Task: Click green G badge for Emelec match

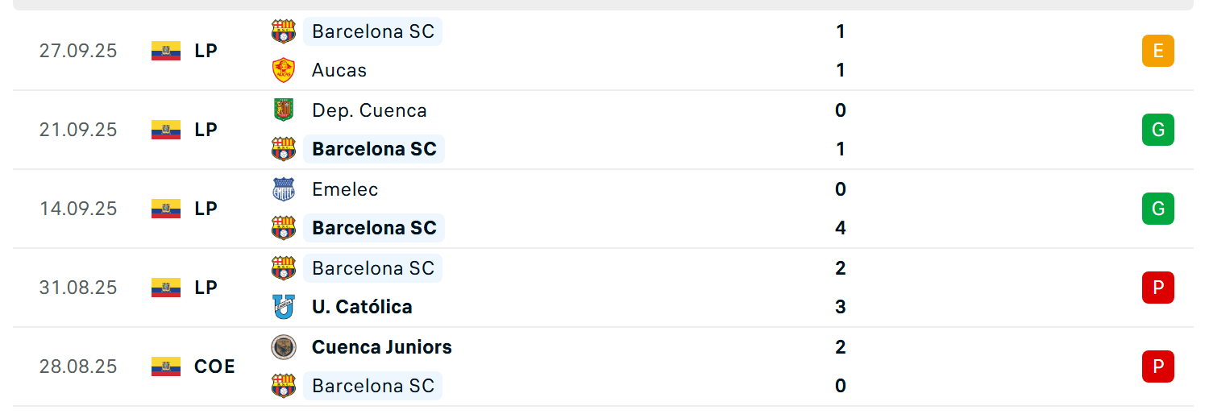Action: click(x=1157, y=209)
